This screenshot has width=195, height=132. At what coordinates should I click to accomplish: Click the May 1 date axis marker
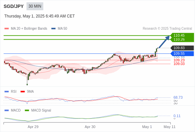tap(147, 127)
